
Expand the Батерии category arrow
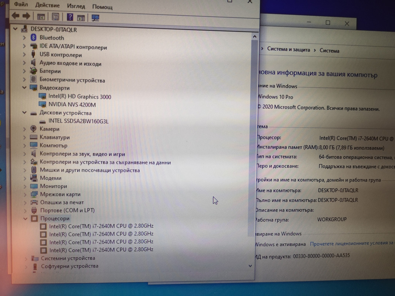[24, 71]
